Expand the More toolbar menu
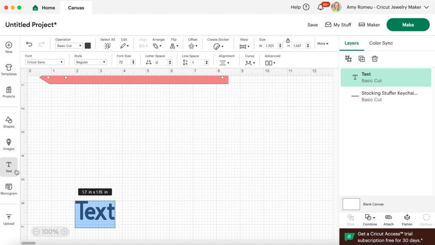Viewport: 435px width, 245px height. (x=323, y=44)
